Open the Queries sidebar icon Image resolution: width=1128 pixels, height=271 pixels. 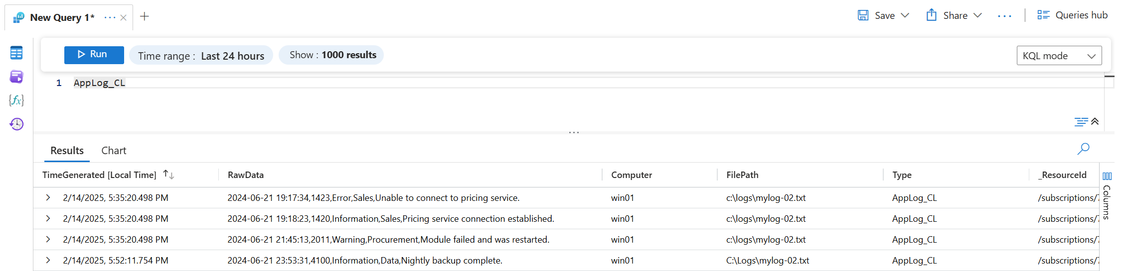pyautogui.click(x=16, y=77)
